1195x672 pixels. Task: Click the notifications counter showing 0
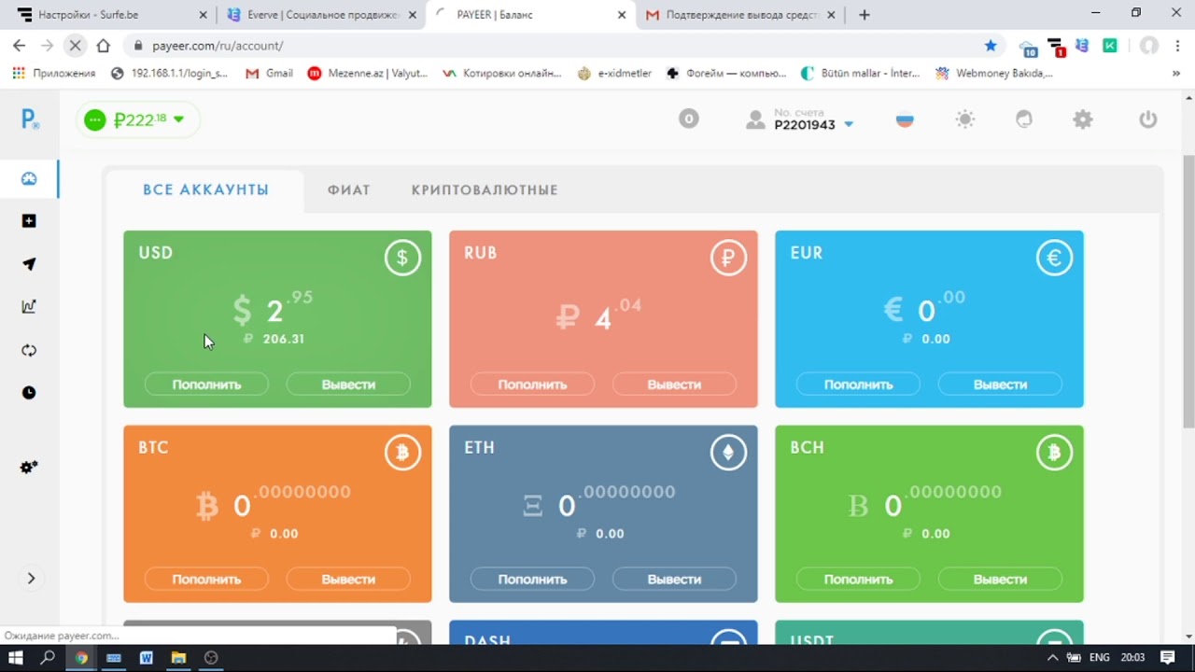coord(688,119)
